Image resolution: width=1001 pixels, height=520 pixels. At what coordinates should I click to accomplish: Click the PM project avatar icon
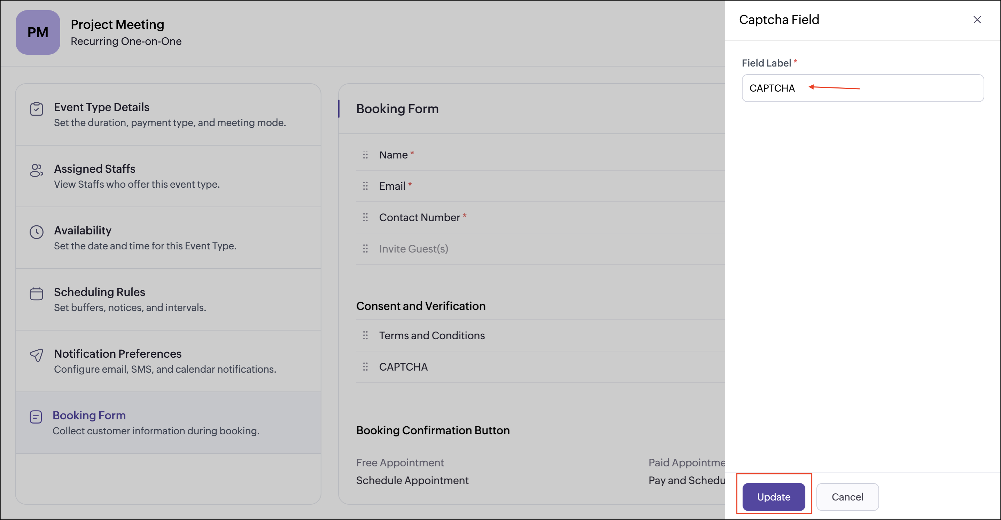point(38,32)
